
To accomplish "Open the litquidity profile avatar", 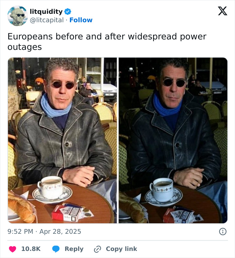I will [17, 16].
